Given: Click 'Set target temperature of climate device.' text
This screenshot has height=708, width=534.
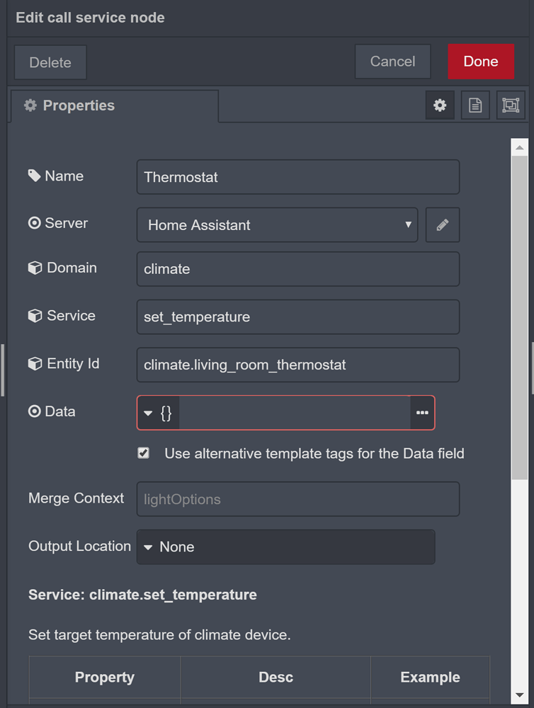Looking at the screenshot, I should point(159,635).
